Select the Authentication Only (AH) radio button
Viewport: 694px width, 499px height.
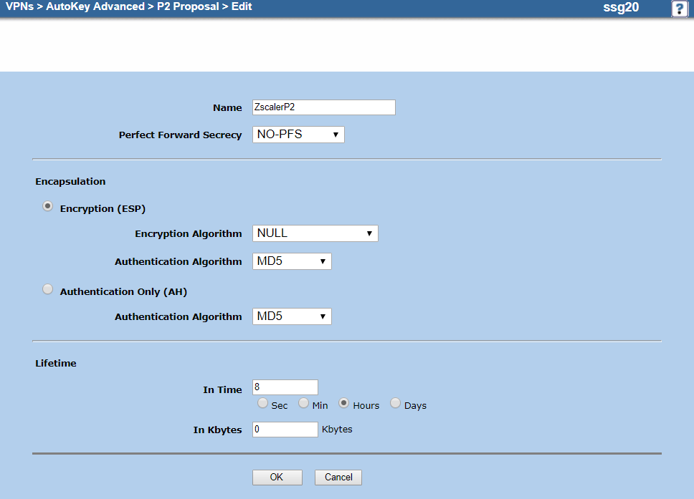tap(48, 290)
